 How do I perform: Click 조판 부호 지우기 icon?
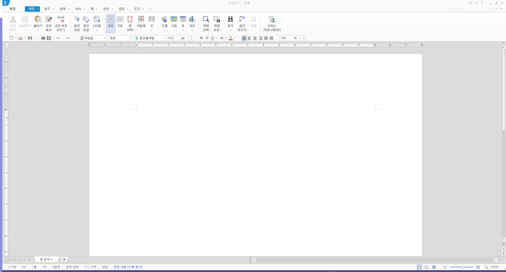(x=61, y=19)
